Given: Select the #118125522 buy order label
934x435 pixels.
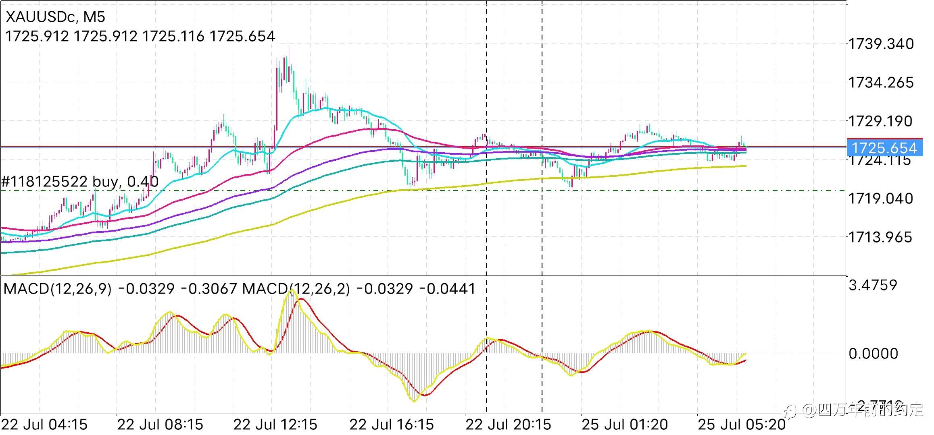Looking at the screenshot, I should pos(80,182).
